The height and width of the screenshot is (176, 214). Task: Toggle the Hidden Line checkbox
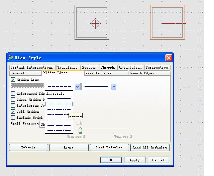(x=13, y=79)
